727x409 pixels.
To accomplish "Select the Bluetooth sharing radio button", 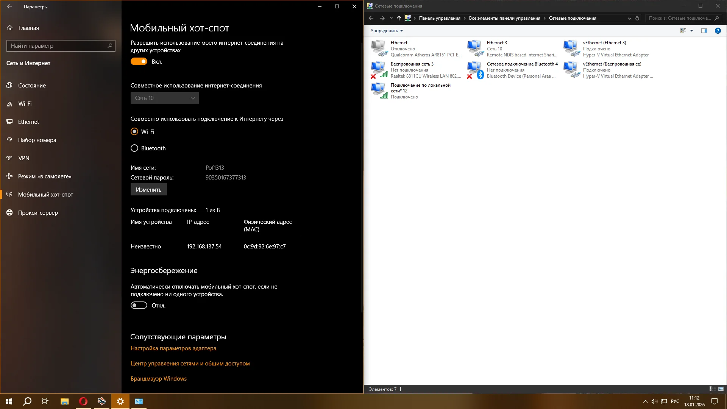I will 134,148.
